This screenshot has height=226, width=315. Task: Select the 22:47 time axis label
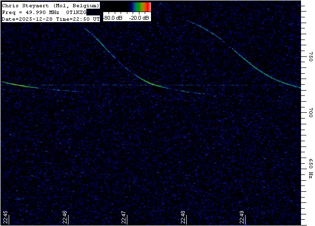coord(124,217)
